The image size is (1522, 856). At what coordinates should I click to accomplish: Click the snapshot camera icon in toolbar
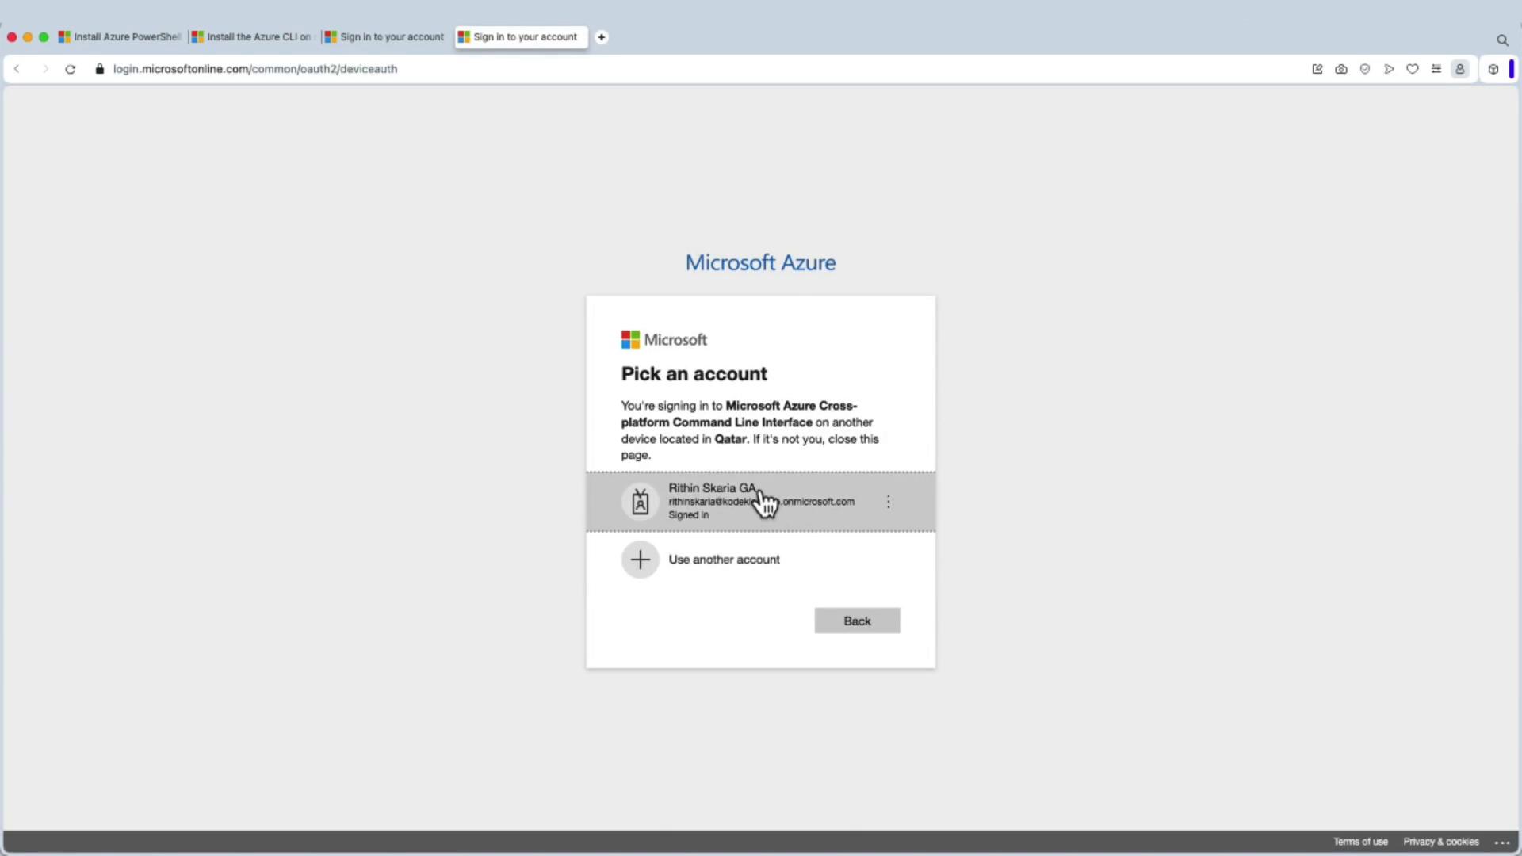pos(1340,69)
